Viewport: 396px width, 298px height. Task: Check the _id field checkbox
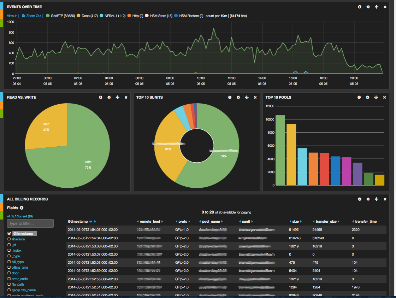[x=9, y=245]
